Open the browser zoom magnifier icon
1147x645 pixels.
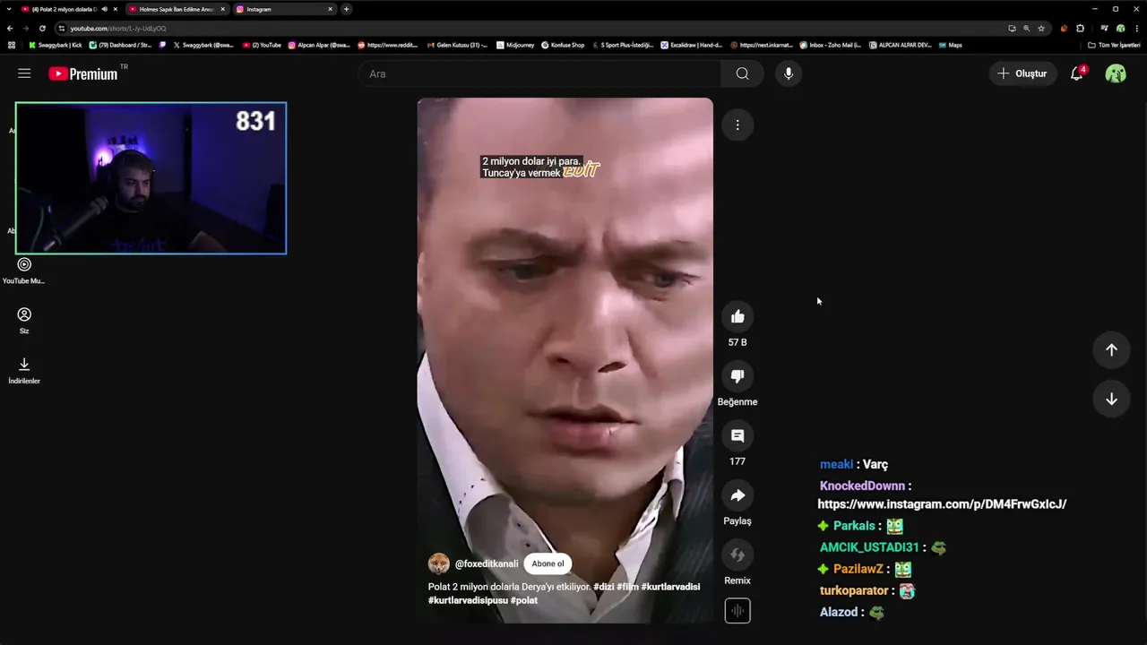tap(1026, 28)
